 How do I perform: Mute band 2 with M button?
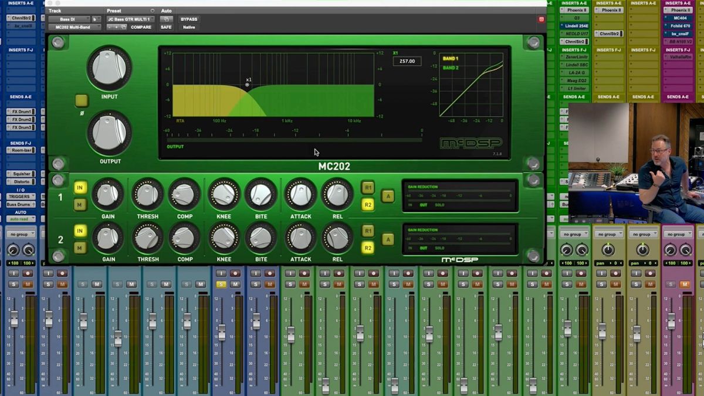click(x=80, y=248)
